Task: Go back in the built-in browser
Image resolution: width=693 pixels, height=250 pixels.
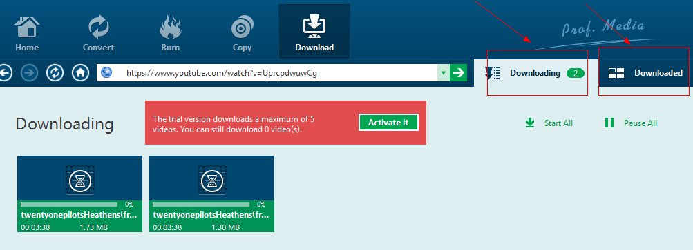Action: pyautogui.click(x=4, y=73)
